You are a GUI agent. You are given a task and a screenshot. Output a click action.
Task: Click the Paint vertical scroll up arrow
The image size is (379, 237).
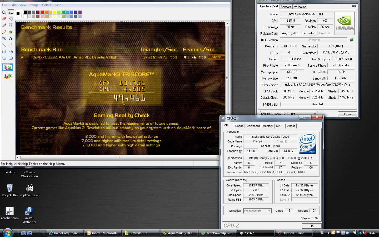point(227,24)
